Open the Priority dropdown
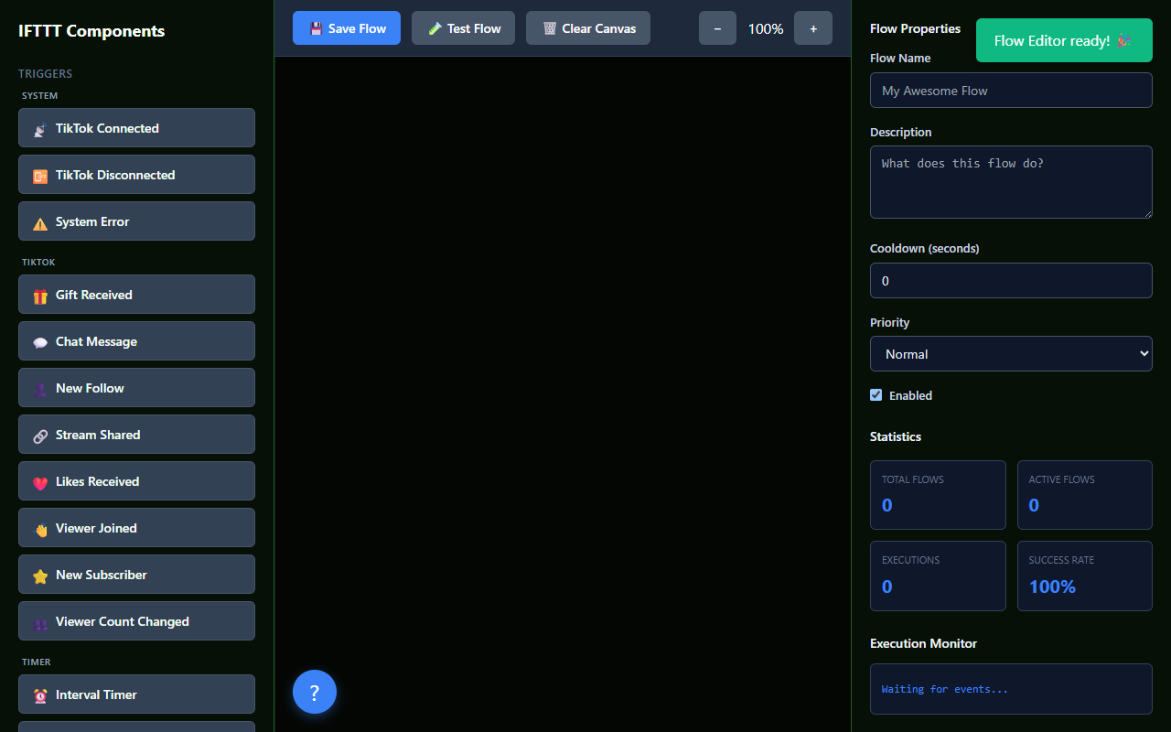This screenshot has width=1171, height=732. tap(1011, 354)
